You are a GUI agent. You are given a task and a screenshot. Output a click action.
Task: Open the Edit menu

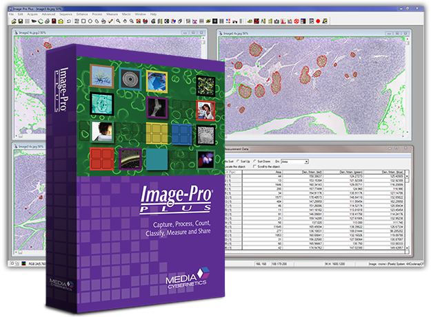point(21,14)
